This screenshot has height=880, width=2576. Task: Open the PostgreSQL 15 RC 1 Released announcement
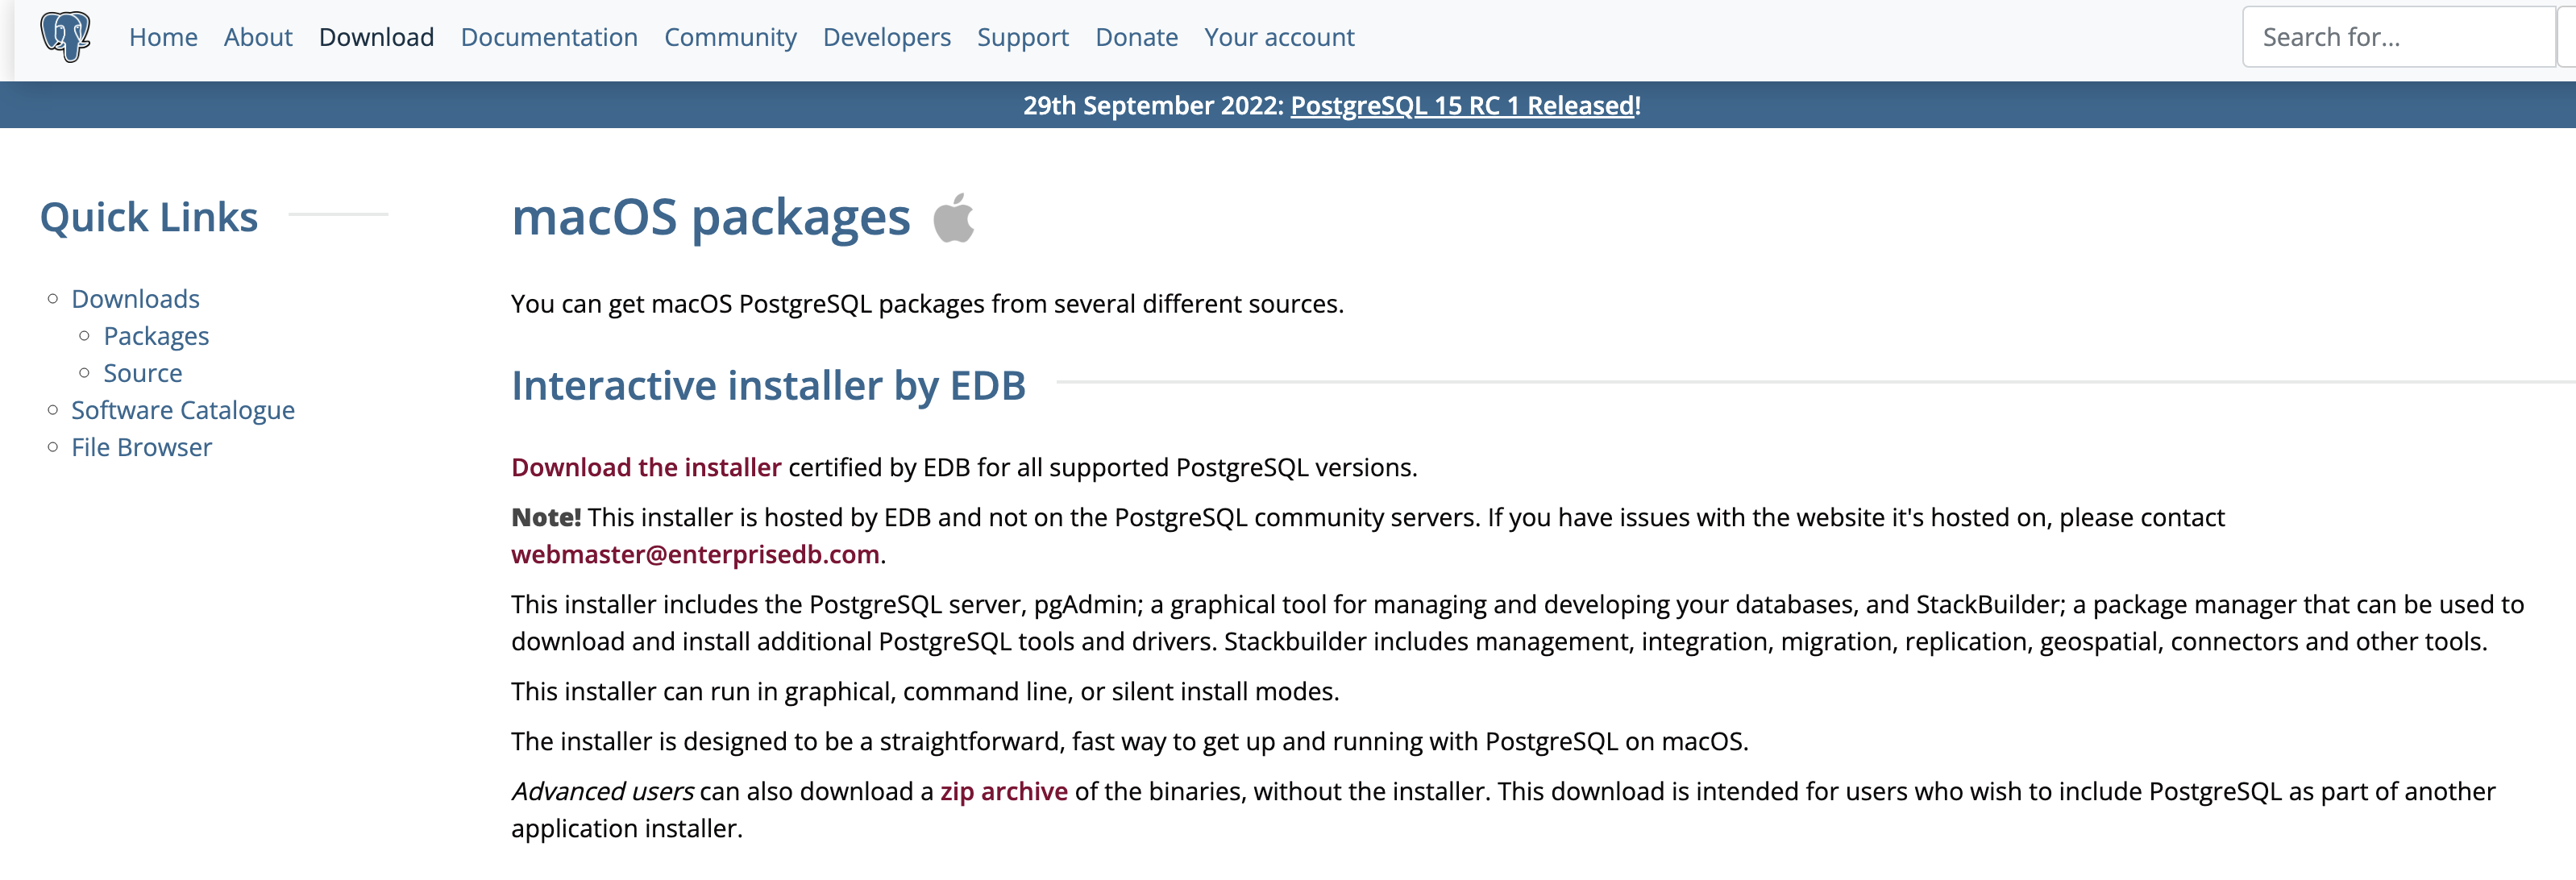point(1462,105)
